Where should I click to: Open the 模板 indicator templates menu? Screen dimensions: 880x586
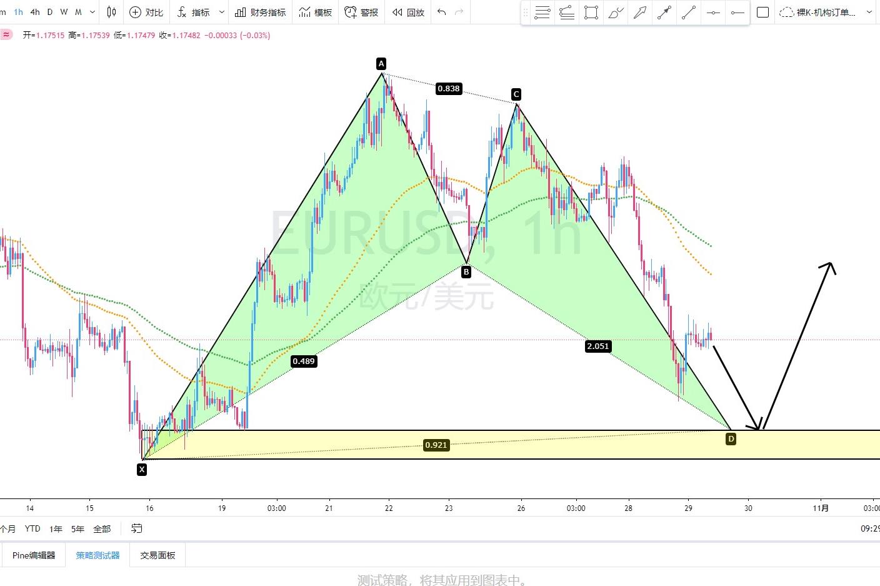tap(316, 12)
